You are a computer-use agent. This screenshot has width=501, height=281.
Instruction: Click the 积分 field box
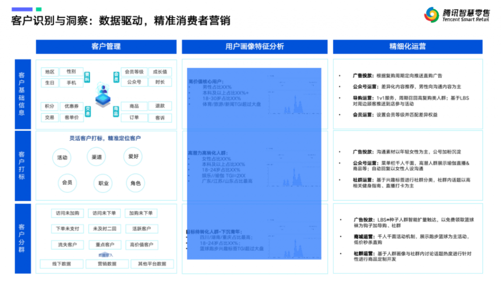(x=49, y=106)
